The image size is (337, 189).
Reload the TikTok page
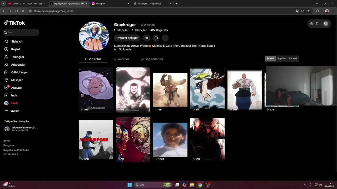(x=16, y=11)
